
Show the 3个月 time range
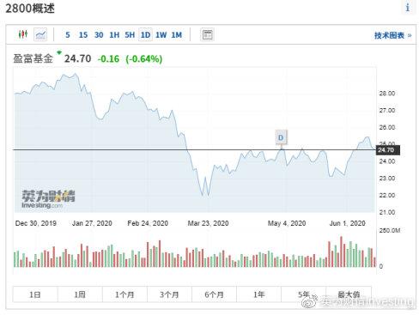tap(169, 294)
